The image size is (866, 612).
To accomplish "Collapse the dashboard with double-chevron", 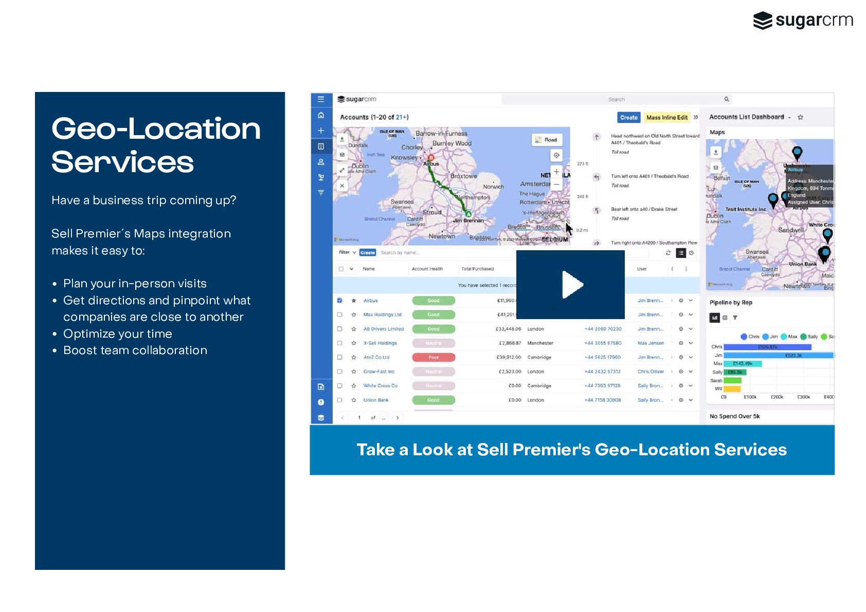I will pos(696,117).
